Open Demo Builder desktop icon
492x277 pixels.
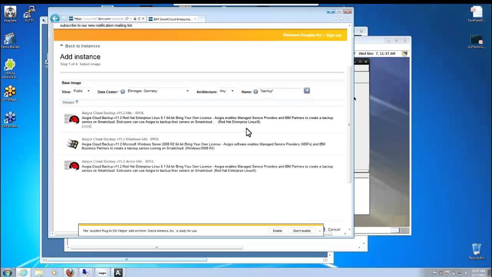coord(10,40)
